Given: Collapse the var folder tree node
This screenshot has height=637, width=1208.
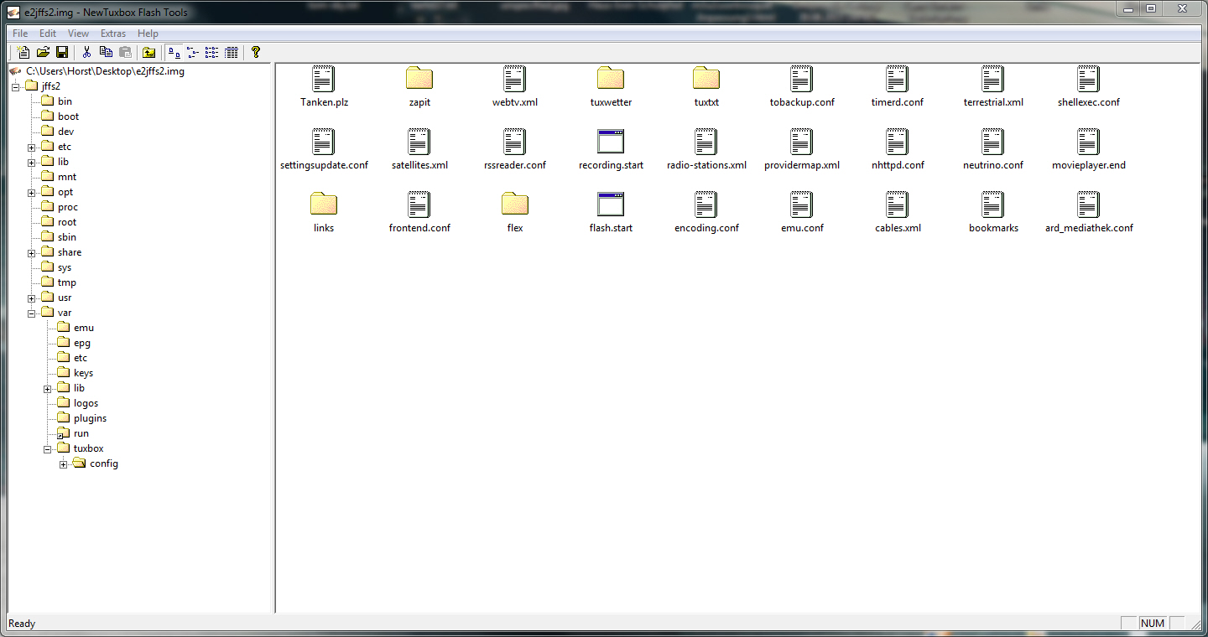Looking at the screenshot, I should pos(32,313).
